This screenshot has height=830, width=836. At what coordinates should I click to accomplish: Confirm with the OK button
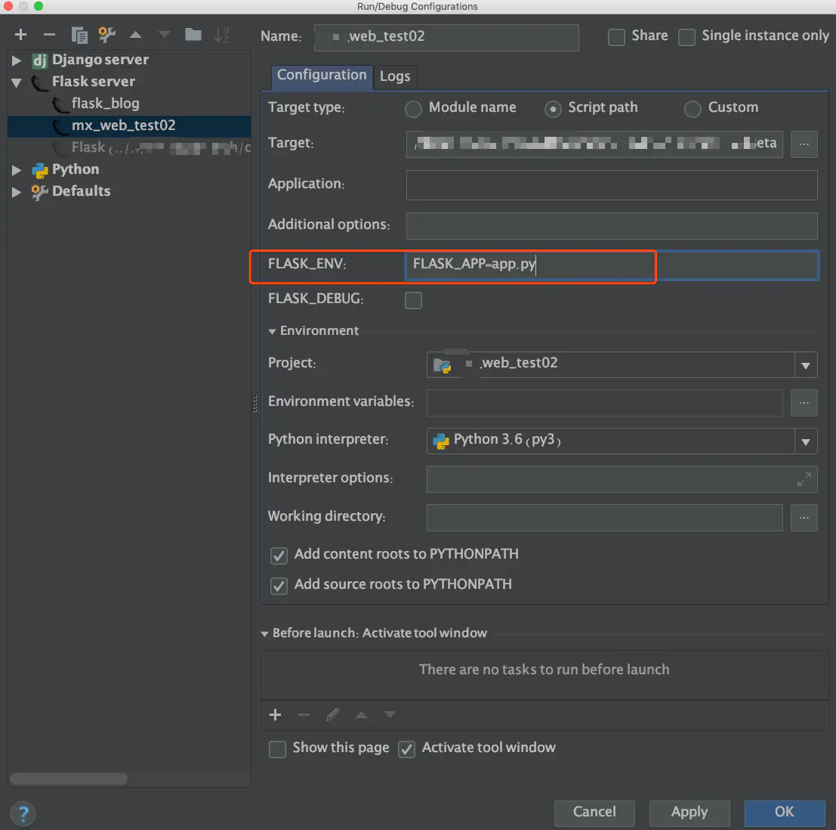point(785,812)
